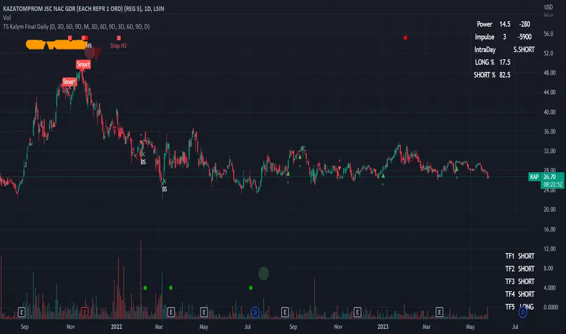566x334 pixels.
Task: Click green up-triangle near January 2023
Action: (383, 176)
